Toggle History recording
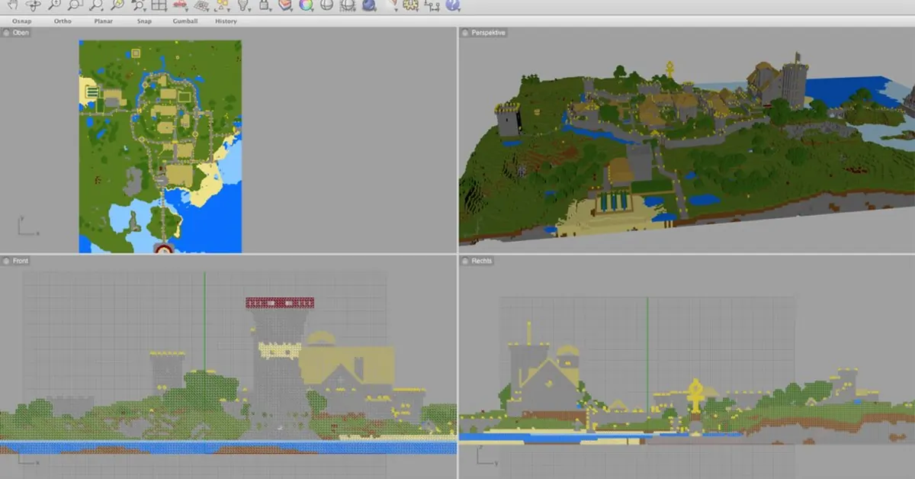This screenshot has height=479, width=915. click(226, 21)
